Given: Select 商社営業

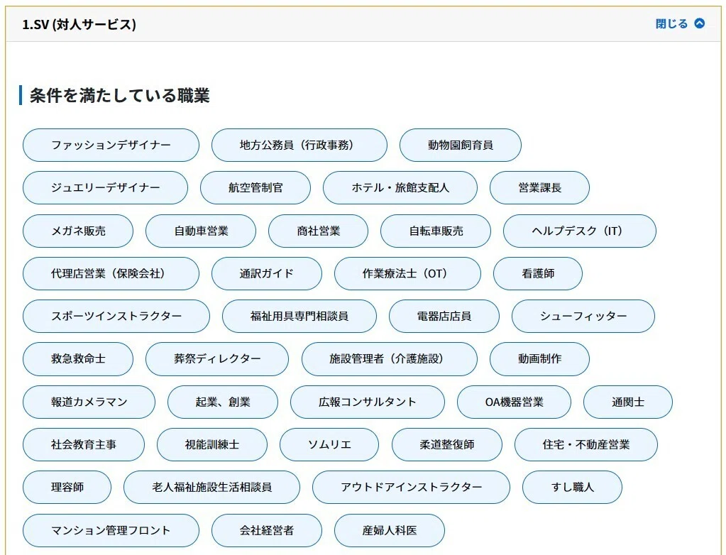Looking at the screenshot, I should click(319, 231).
